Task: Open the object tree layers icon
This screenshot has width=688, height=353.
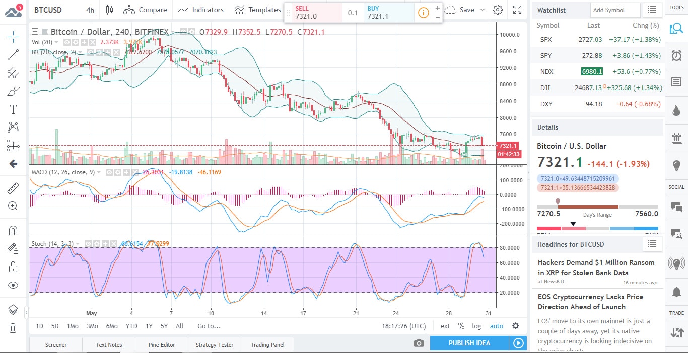Action: pos(13,310)
